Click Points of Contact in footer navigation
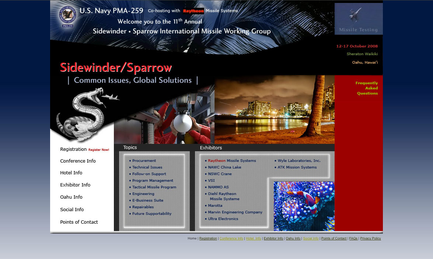The height and width of the screenshot is (259, 433). point(334,238)
